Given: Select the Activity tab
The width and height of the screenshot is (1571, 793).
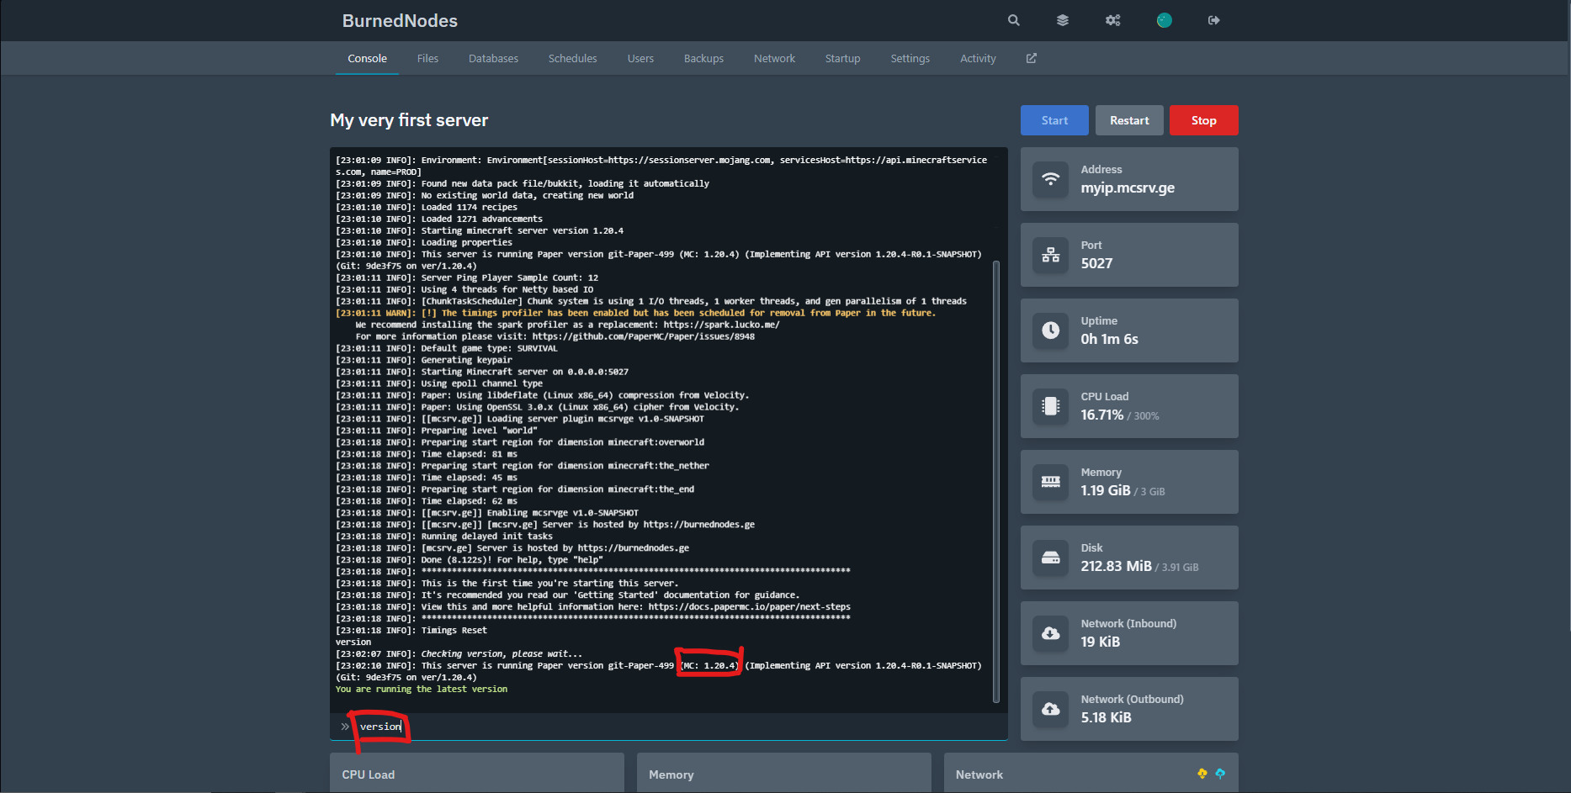Looking at the screenshot, I should [978, 58].
